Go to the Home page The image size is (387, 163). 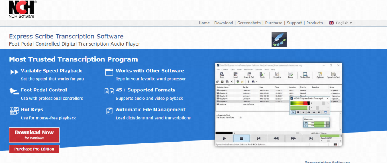[204, 23]
